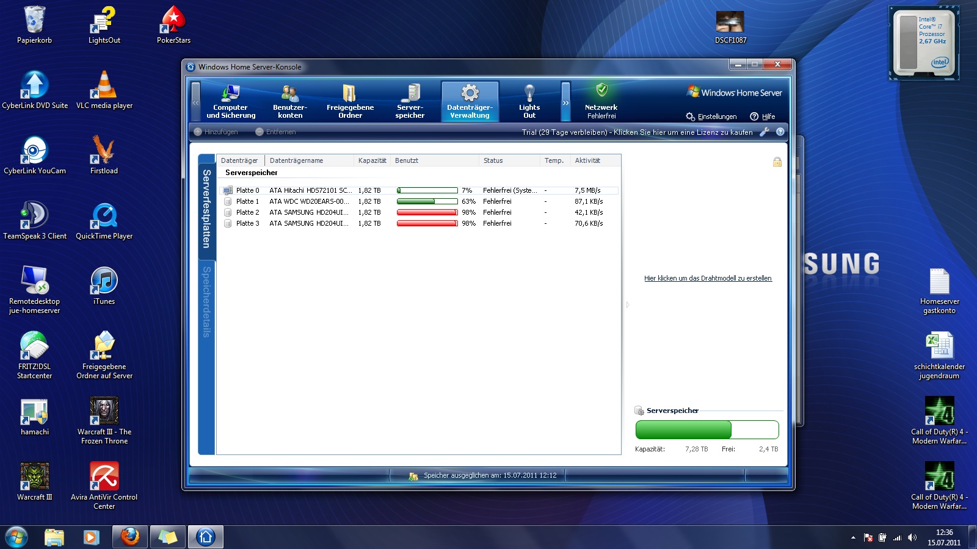Screen dimensions: 977x549
Task: Open Homeserver gastkonto text file
Action: pos(939,291)
